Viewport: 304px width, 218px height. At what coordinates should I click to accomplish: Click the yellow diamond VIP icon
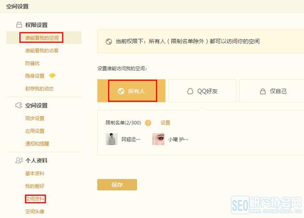pyautogui.click(x=52, y=76)
